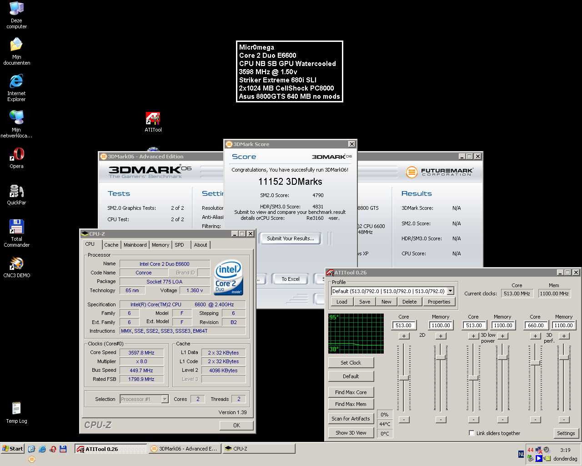Click the Show Desktop quick launch icon

[31, 449]
